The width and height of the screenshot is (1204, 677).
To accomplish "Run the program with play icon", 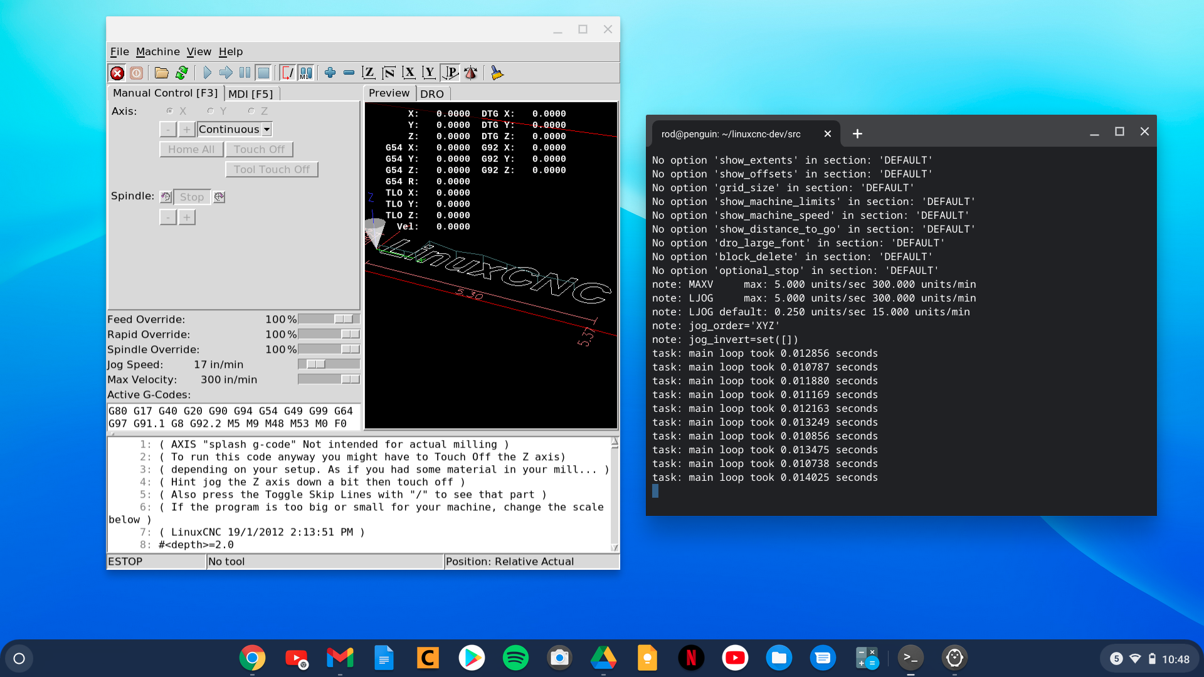I will 207,73.
